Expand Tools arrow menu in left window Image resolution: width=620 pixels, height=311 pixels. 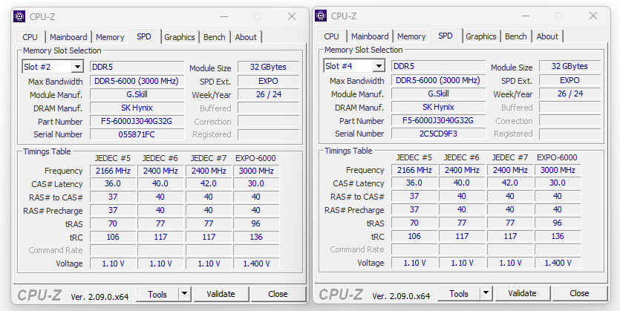pyautogui.click(x=184, y=294)
